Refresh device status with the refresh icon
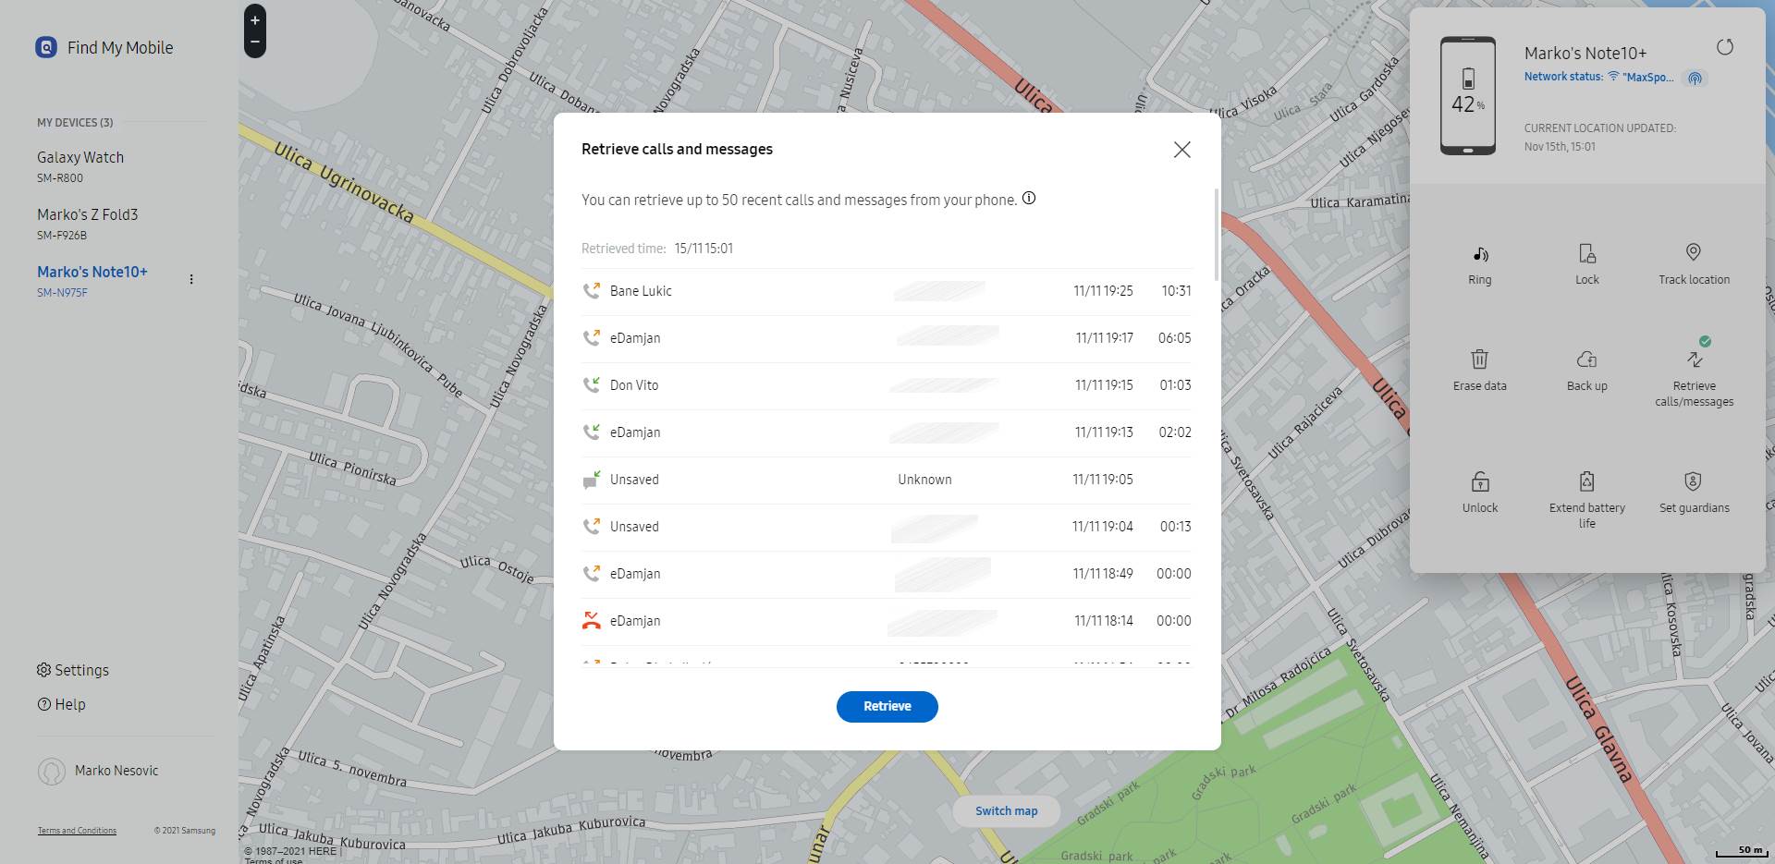 point(1725,47)
